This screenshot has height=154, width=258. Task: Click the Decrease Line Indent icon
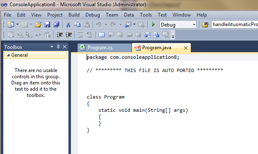point(60,35)
